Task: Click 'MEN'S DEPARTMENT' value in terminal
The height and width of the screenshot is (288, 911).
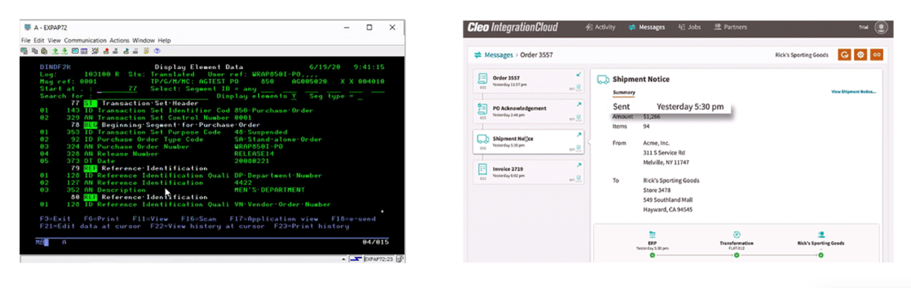Action: pos(269,190)
